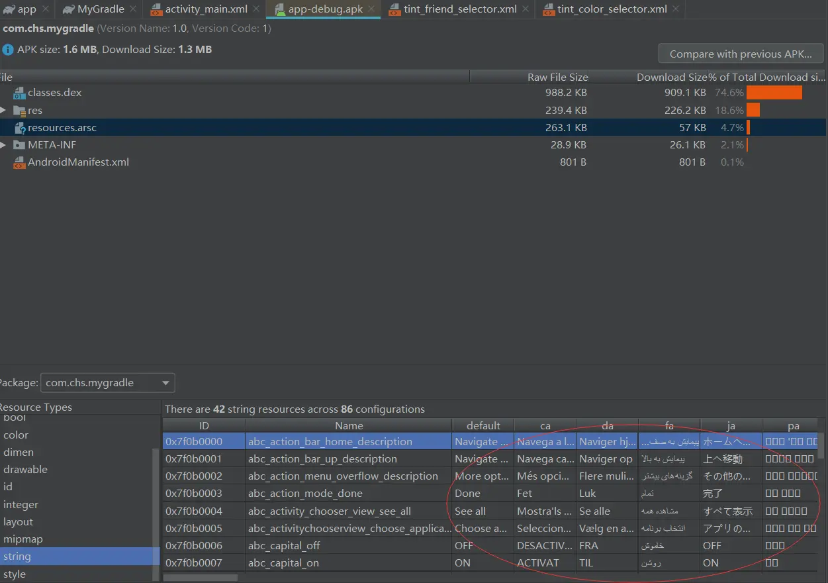
Task: Select abc_capital_on name cell
Action: 349,562
